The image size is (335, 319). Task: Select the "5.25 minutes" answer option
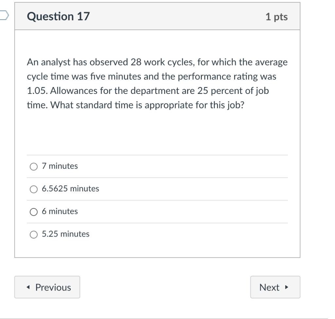[x=34, y=235]
